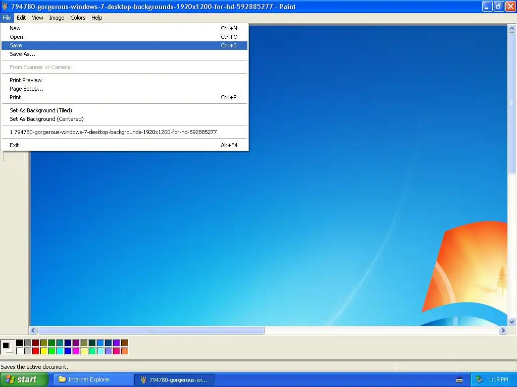Image resolution: width=517 pixels, height=387 pixels.
Task: Switch to Internet Explorer taskbar button
Action: click(93, 380)
